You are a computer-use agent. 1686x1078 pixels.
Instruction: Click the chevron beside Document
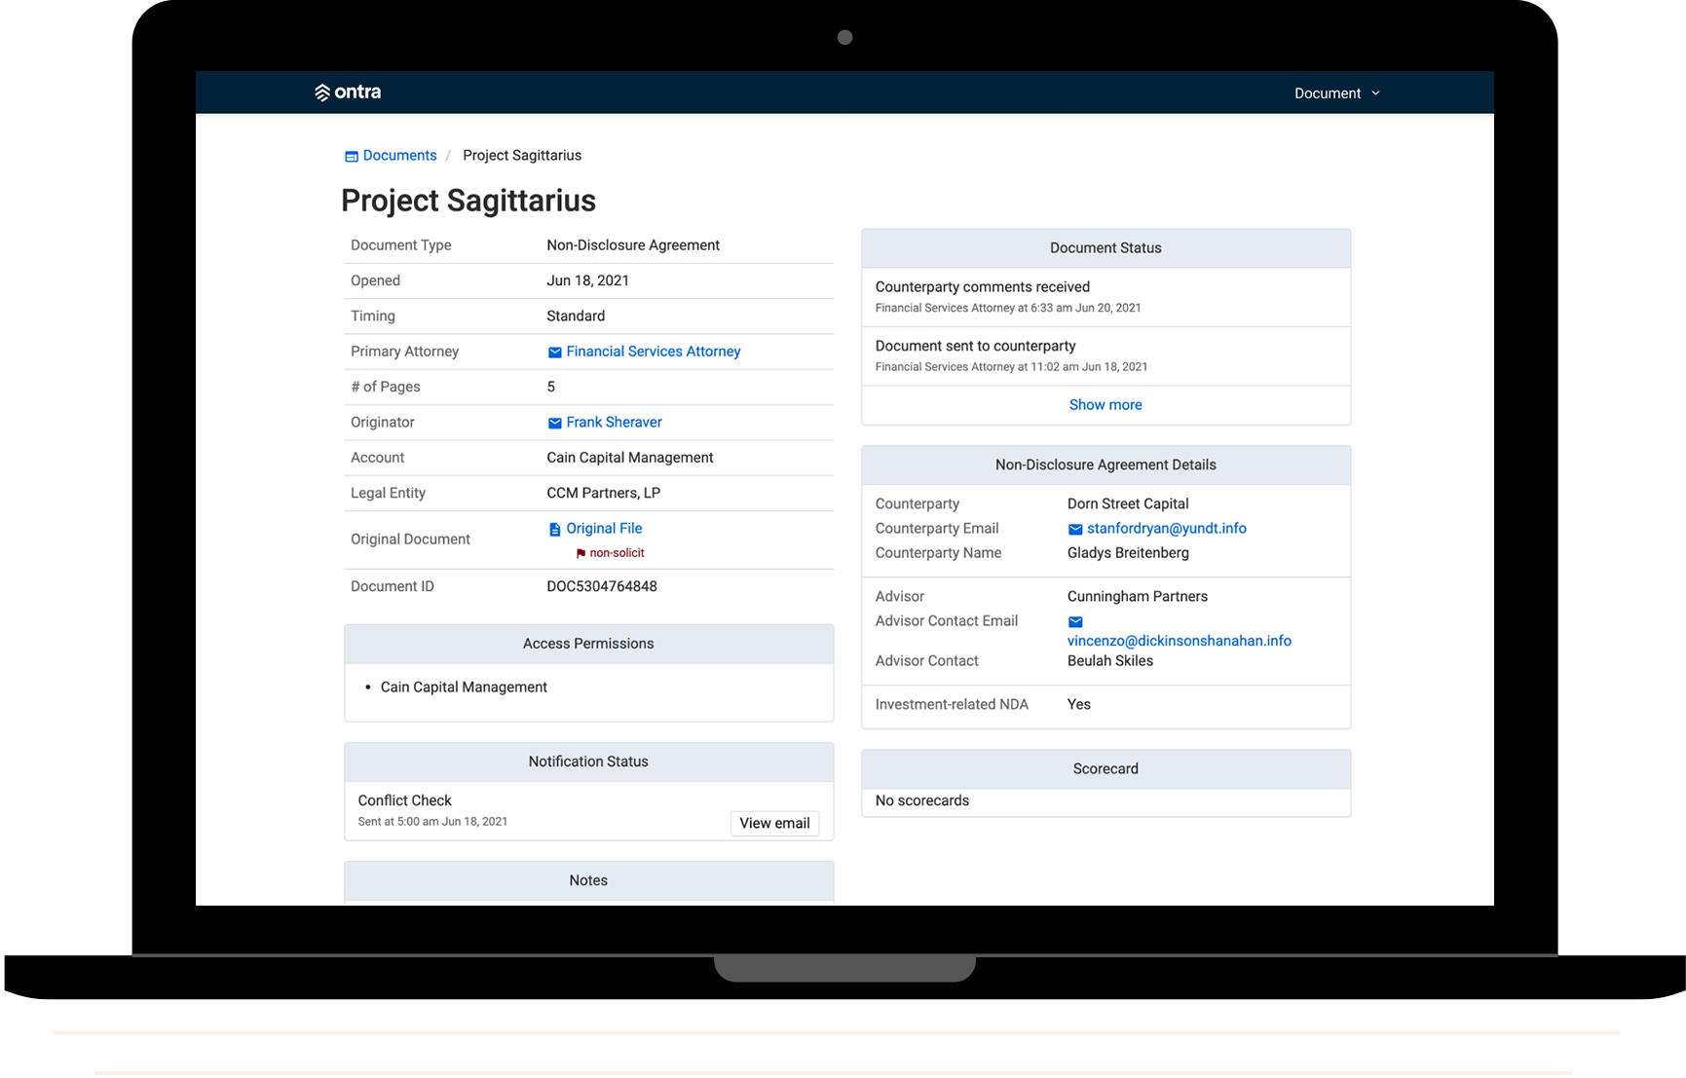pos(1375,93)
